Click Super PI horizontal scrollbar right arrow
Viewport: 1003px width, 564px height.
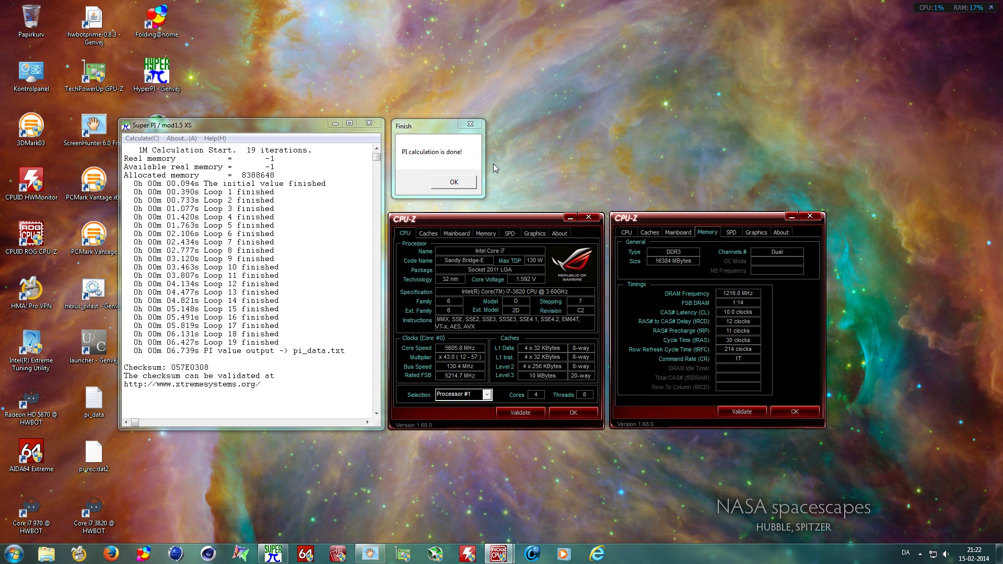tap(367, 422)
